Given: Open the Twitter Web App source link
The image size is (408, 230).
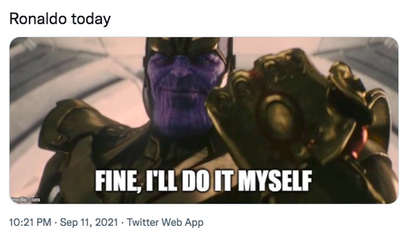Looking at the screenshot, I should (164, 222).
